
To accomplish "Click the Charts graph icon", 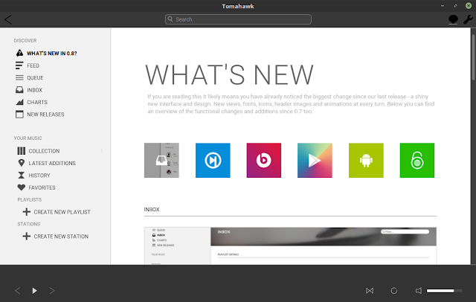I will [19, 102].
